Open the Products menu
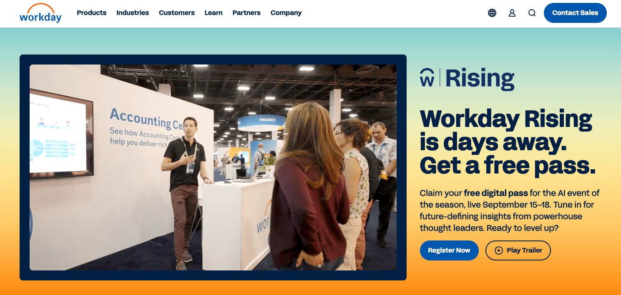This screenshot has width=621, height=295. 92,13
